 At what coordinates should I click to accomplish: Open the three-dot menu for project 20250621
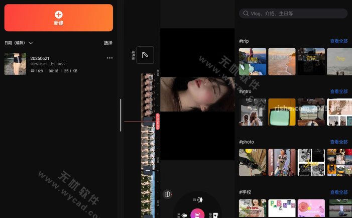tap(109, 58)
